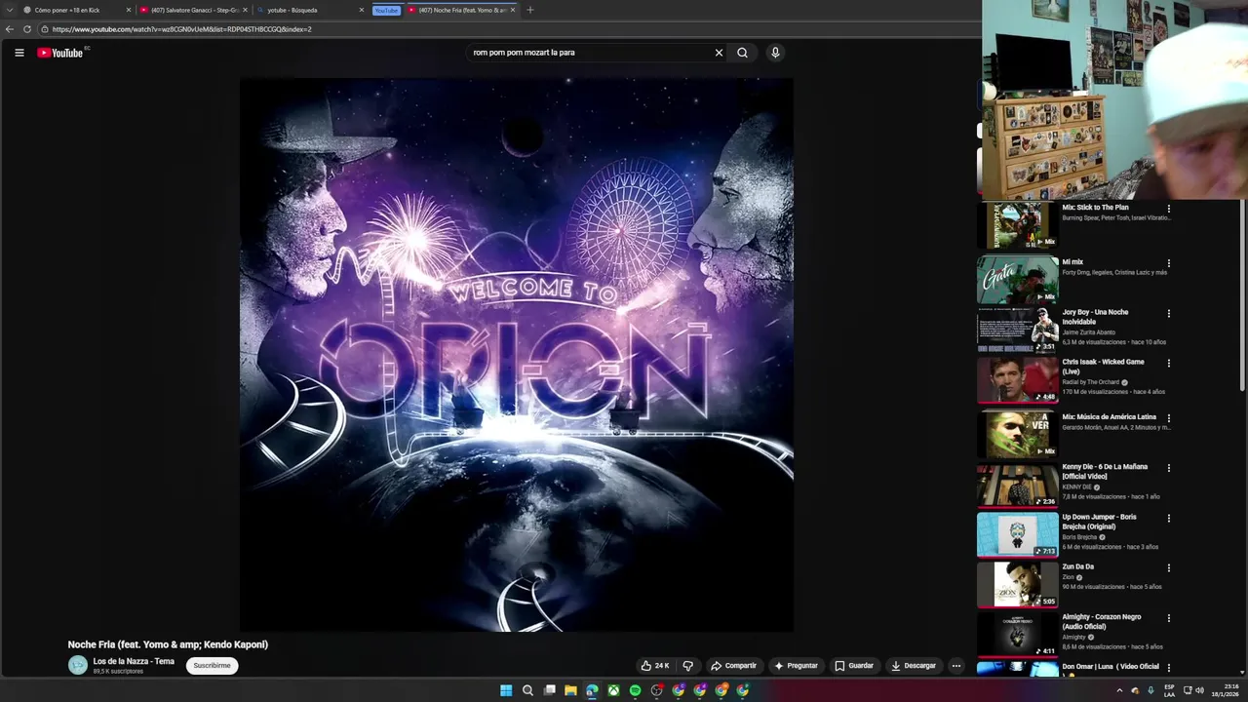This screenshot has height=702, width=1248.
Task: Open Los de la Nazza - Tema channel
Action: click(134, 661)
